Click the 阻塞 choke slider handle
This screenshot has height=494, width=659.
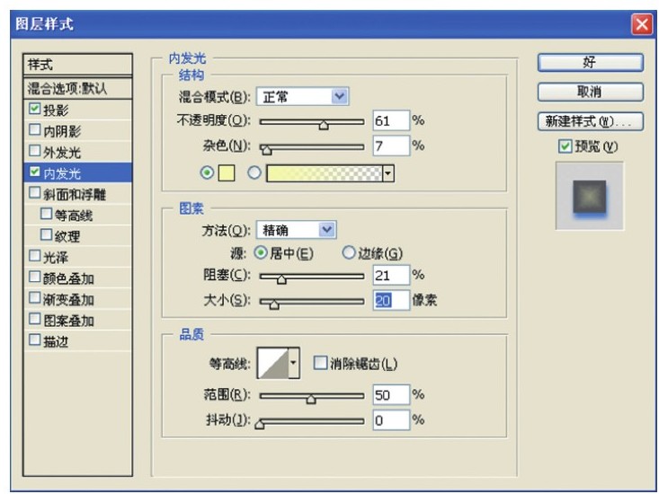[281, 278]
